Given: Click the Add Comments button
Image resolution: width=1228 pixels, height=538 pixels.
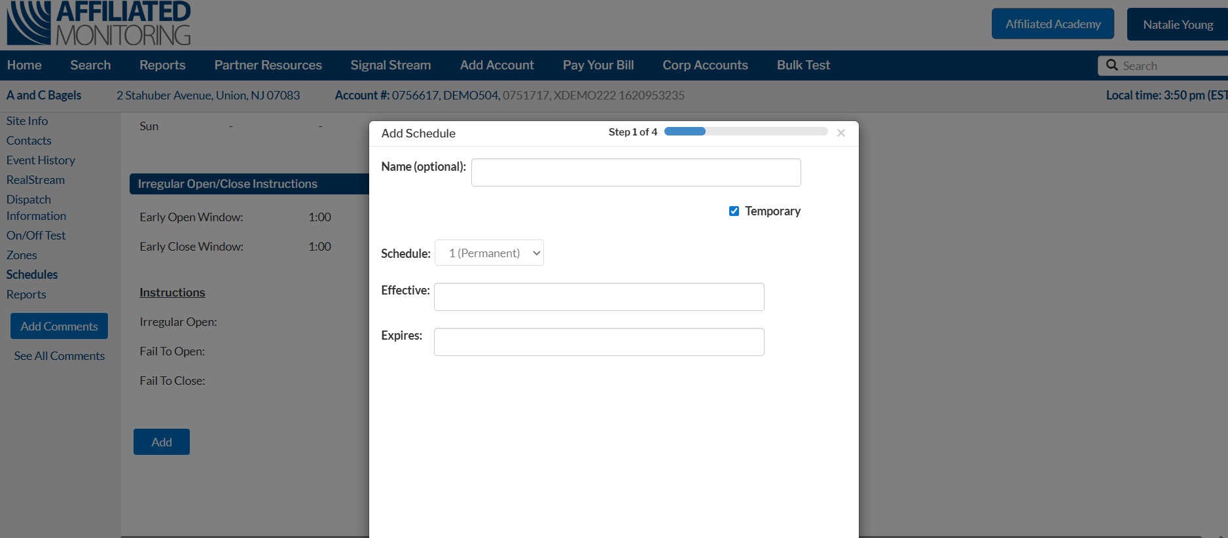Looking at the screenshot, I should [x=59, y=326].
